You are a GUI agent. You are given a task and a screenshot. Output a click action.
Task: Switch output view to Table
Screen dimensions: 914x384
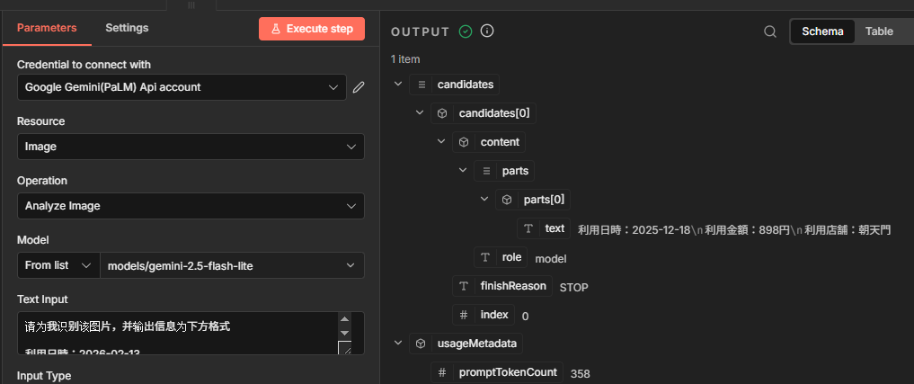click(879, 31)
